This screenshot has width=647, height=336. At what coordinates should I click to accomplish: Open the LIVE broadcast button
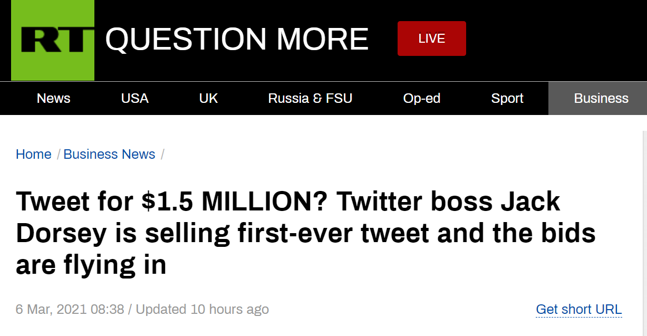tap(431, 39)
